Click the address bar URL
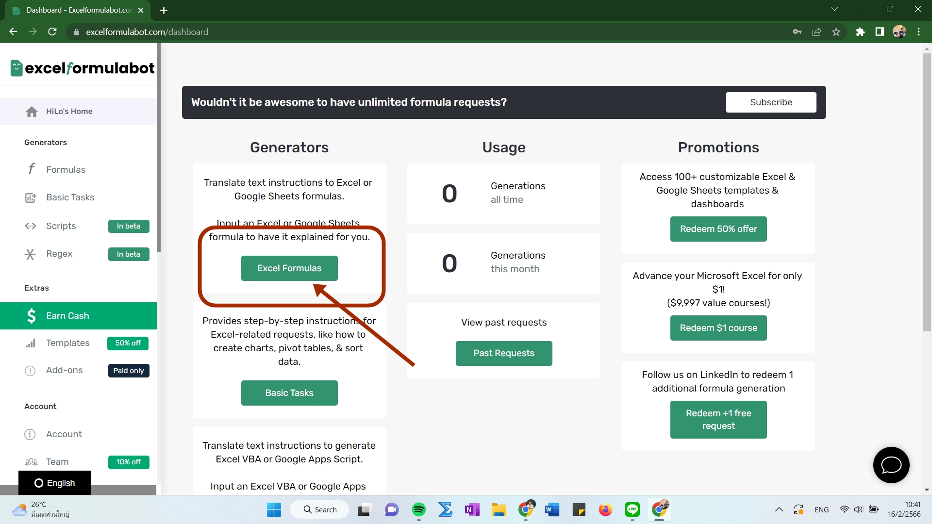The width and height of the screenshot is (932, 524). [x=147, y=32]
